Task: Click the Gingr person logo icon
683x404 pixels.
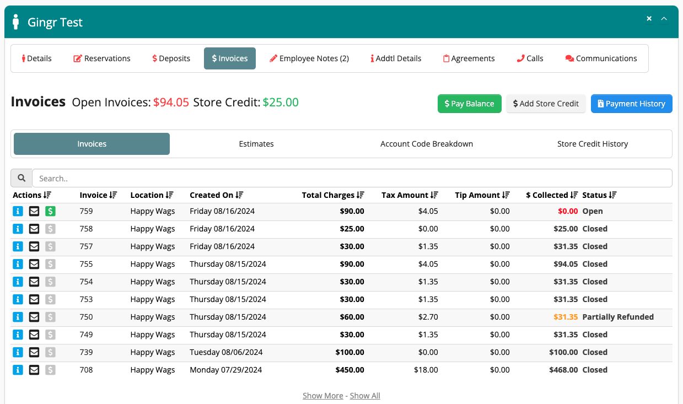Action: tap(15, 21)
